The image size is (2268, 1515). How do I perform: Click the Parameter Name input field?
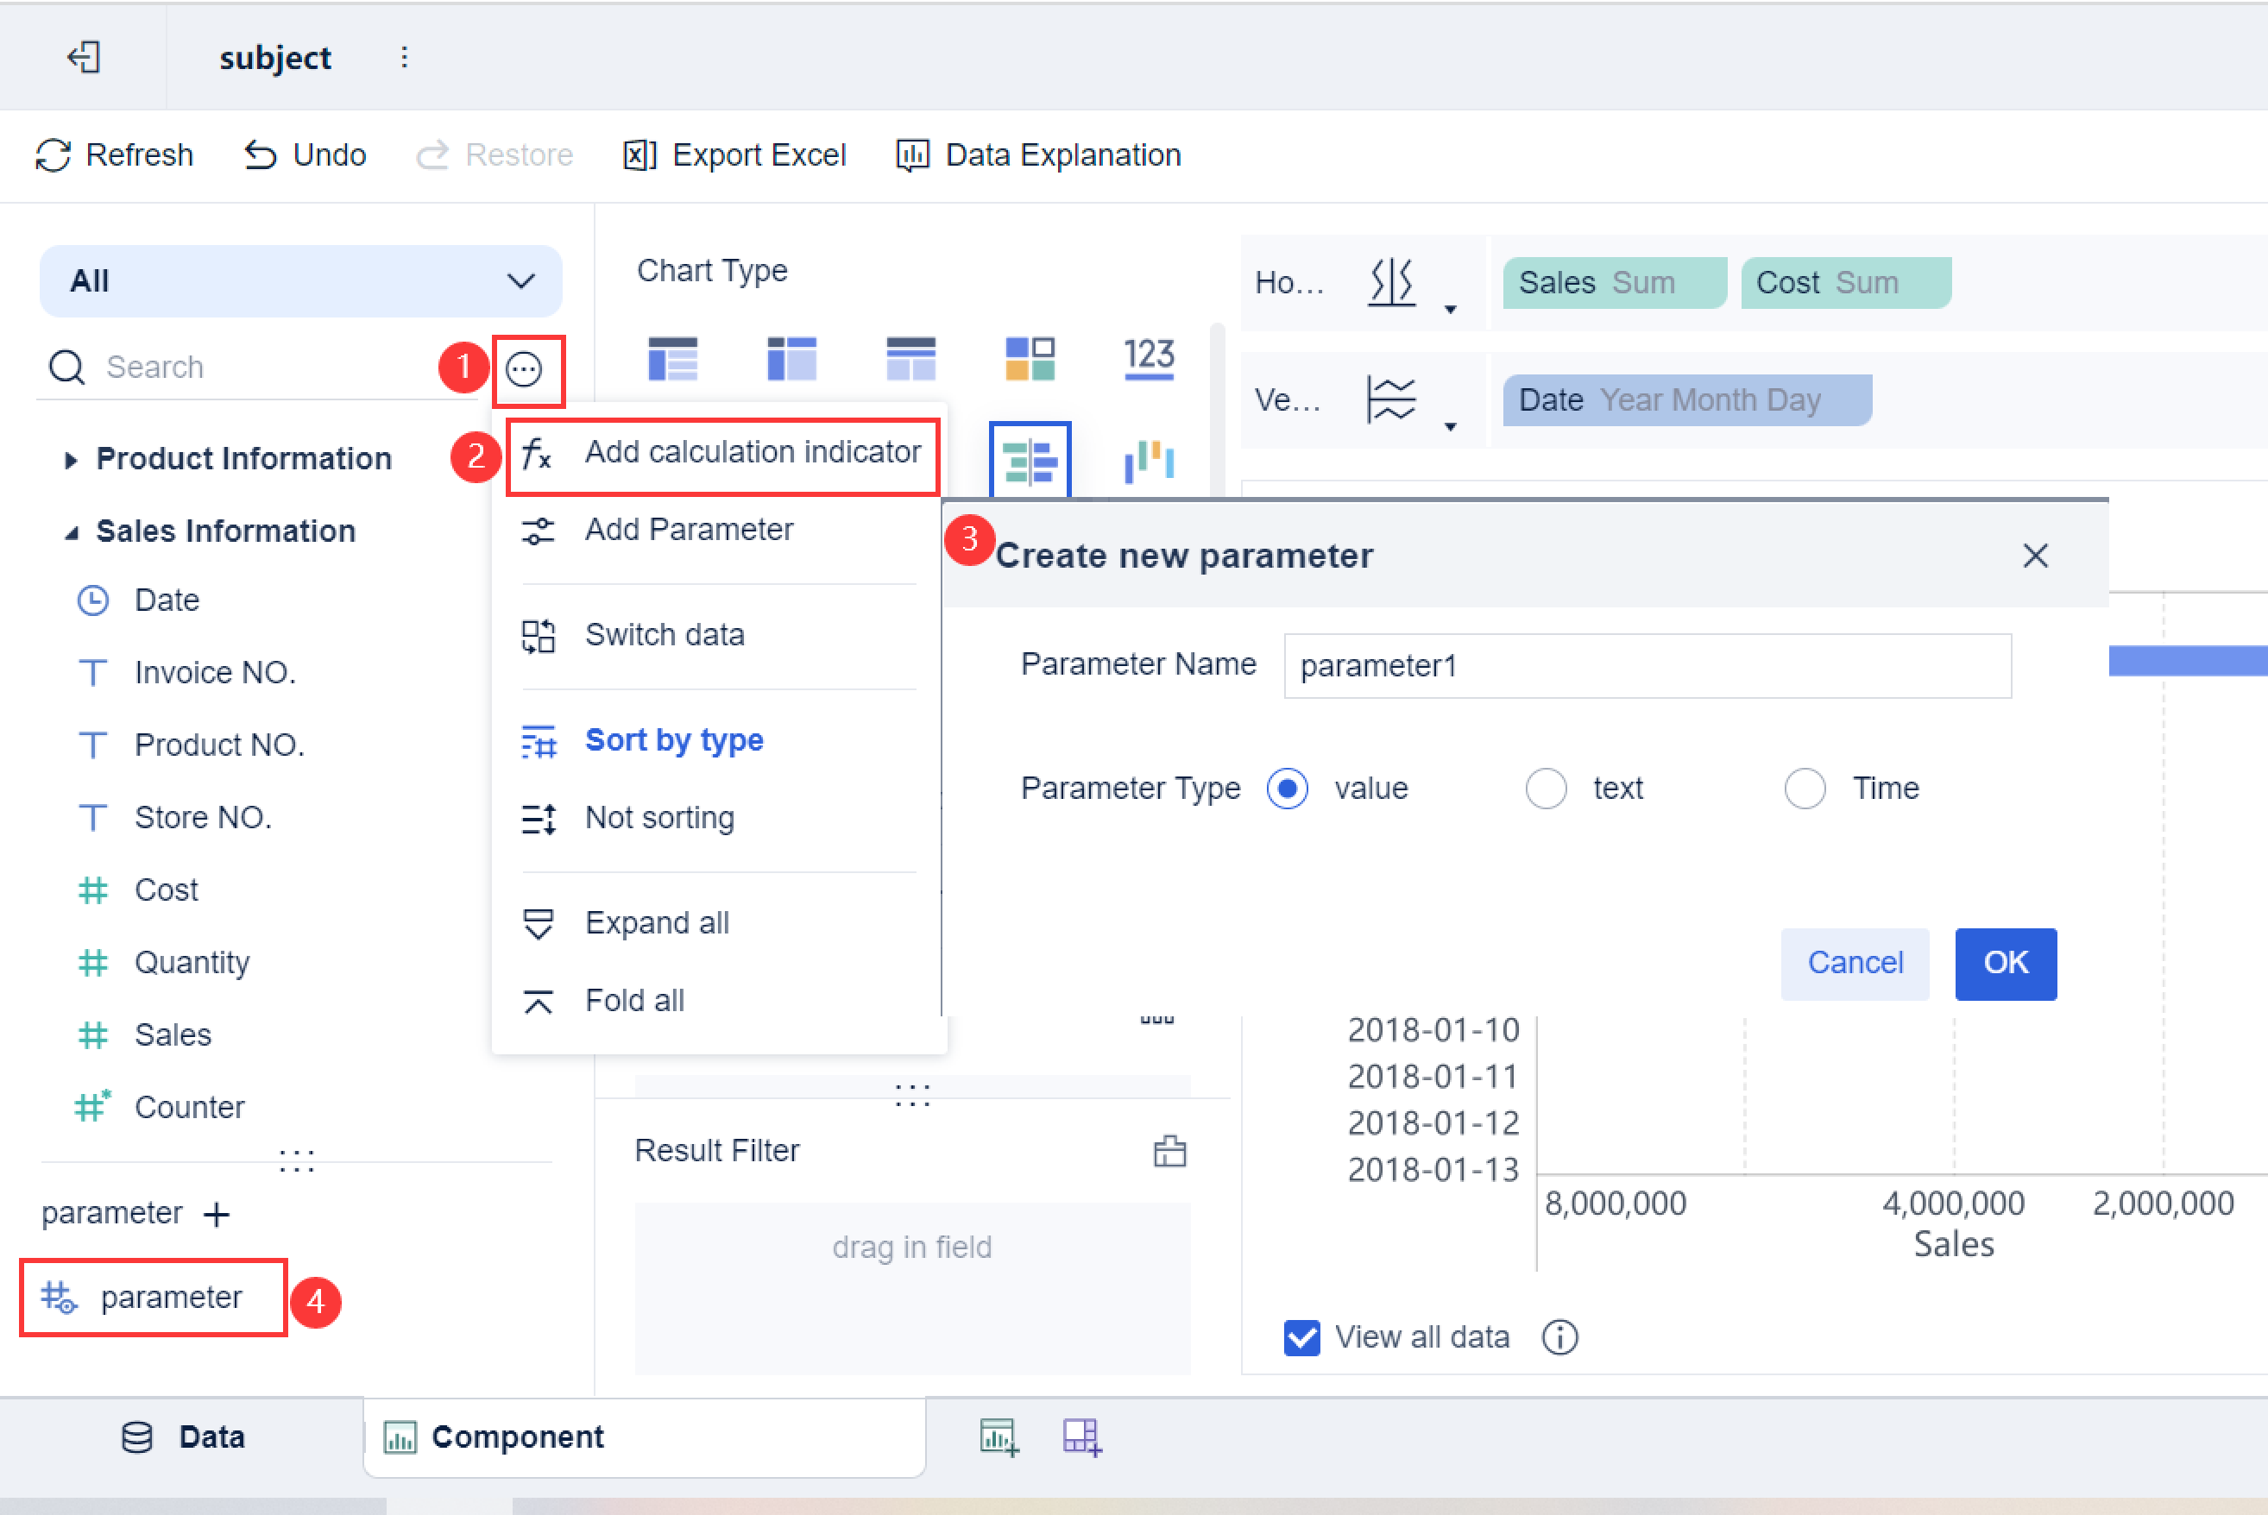(x=1645, y=666)
